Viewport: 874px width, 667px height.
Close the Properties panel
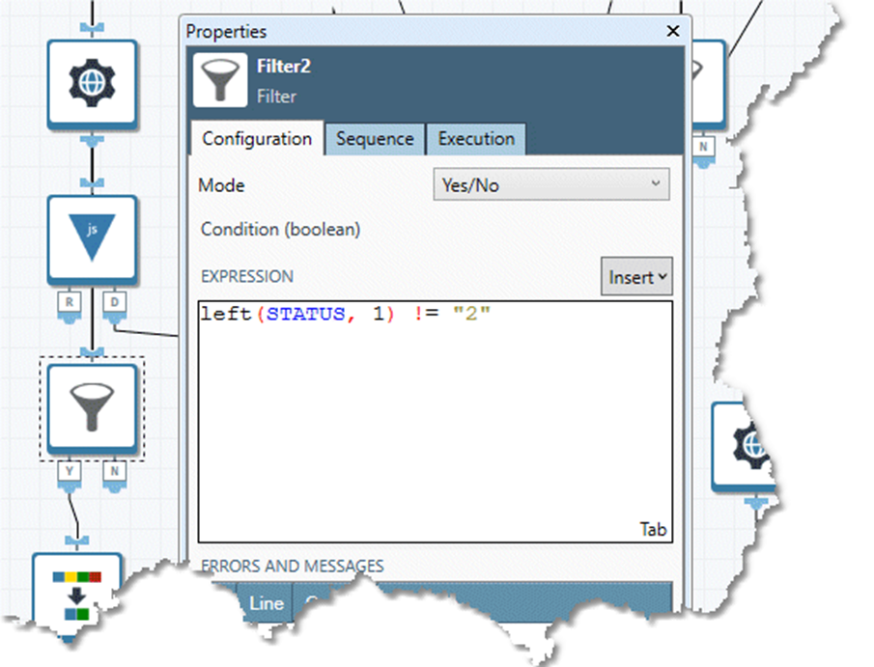coord(673,32)
